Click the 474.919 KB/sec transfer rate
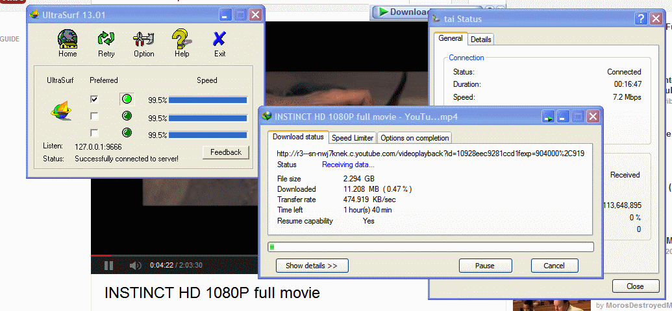This screenshot has height=311, width=672. [x=369, y=200]
